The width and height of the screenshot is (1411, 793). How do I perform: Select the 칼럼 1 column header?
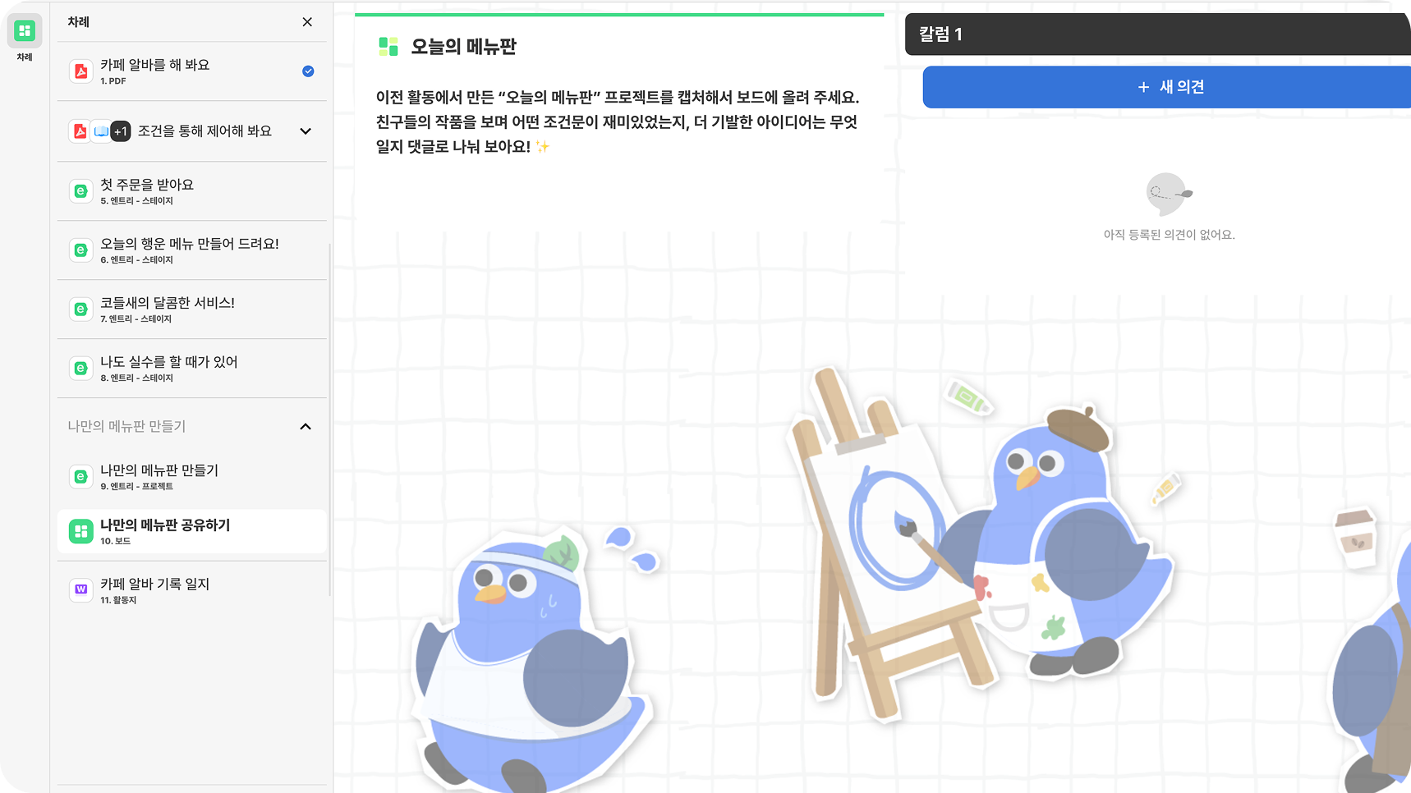click(1158, 34)
